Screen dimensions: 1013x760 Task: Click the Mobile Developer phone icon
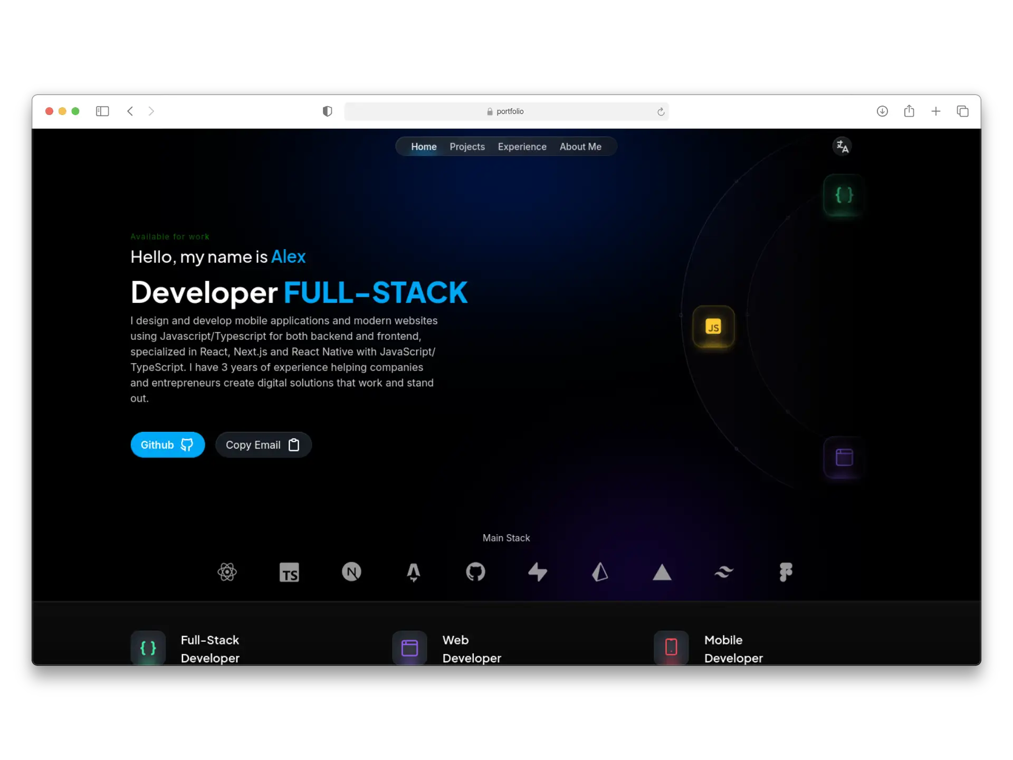pyautogui.click(x=671, y=648)
